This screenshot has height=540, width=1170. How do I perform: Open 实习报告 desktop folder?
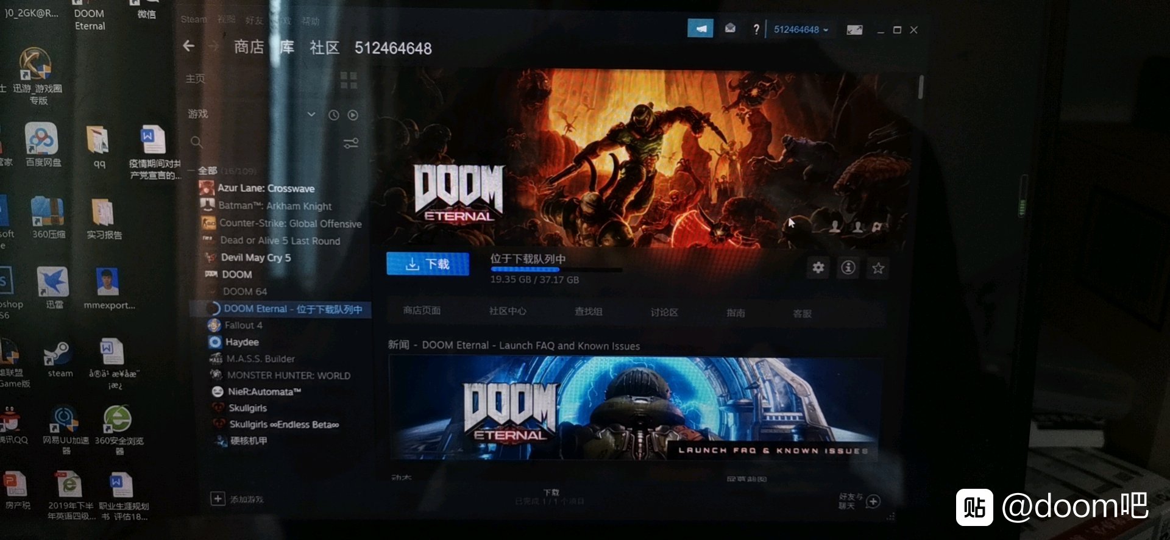104,219
